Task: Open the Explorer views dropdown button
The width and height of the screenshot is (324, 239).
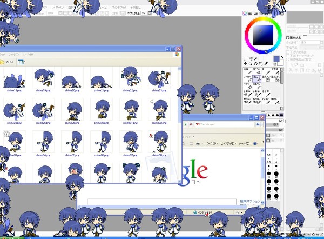Action: point(21,62)
